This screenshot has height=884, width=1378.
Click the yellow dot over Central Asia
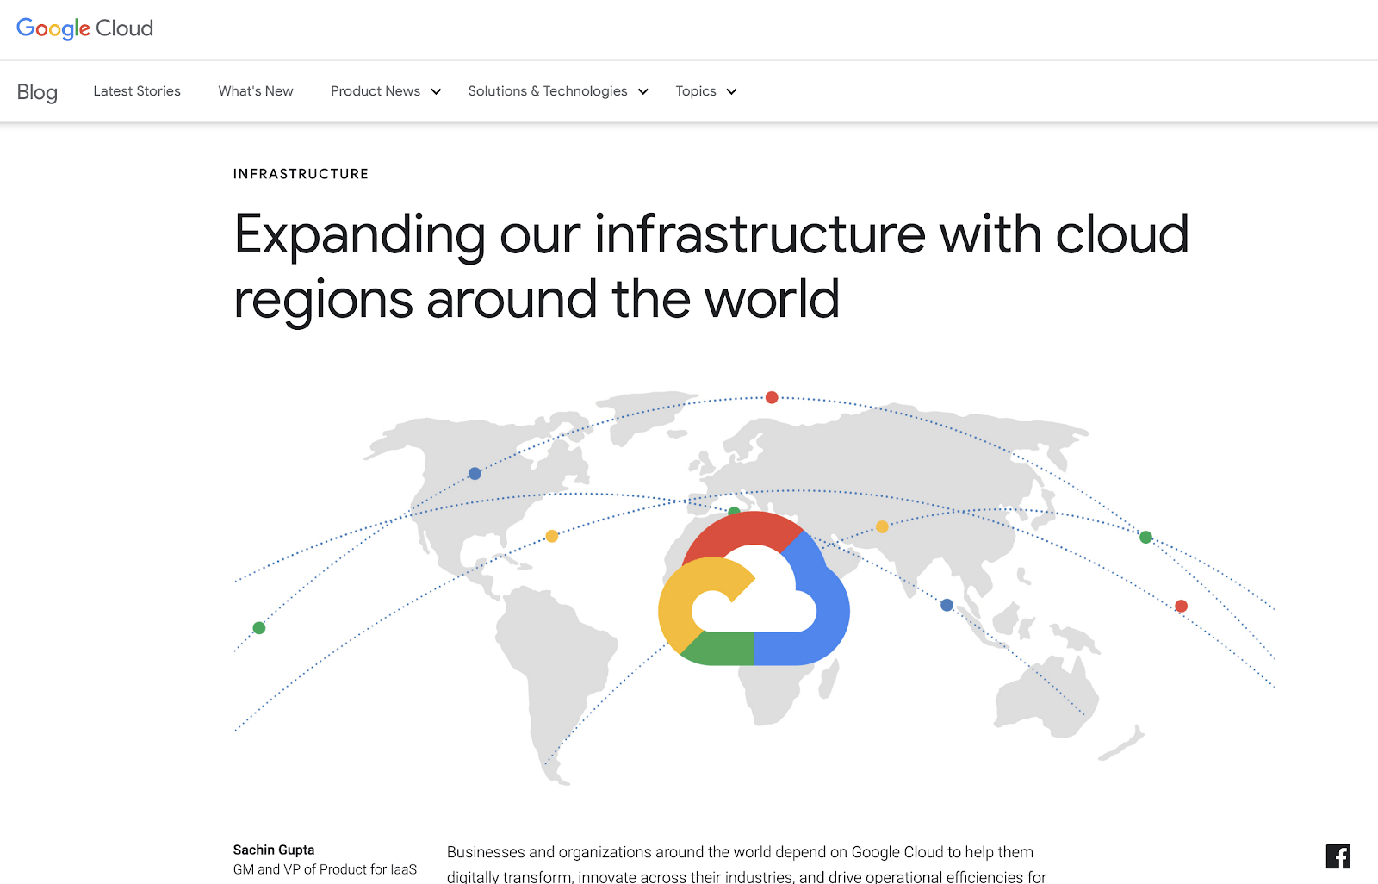882,526
